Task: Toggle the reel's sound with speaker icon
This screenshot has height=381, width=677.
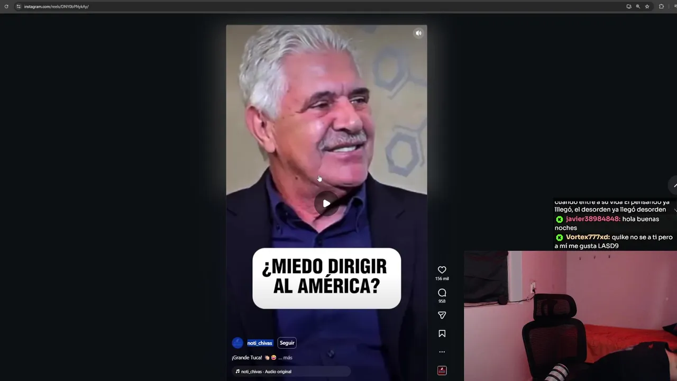Action: (418, 33)
